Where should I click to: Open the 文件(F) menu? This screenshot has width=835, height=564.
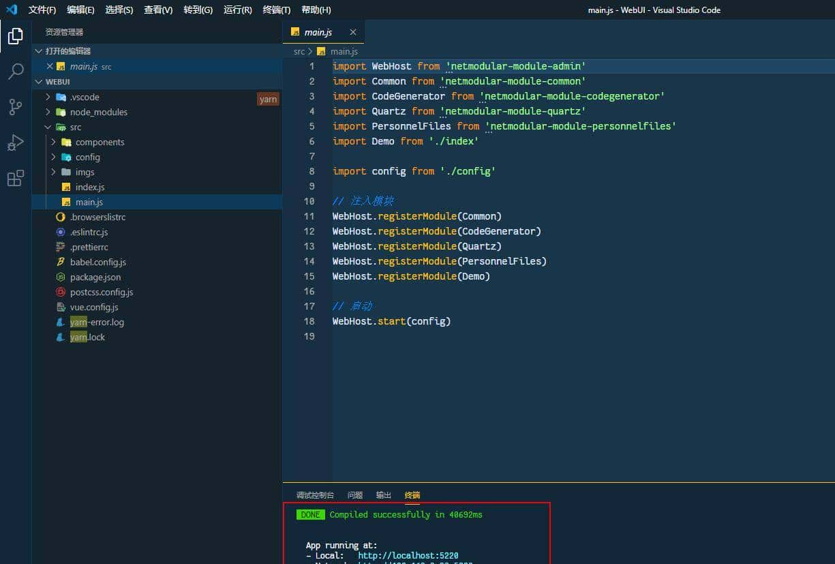pos(42,10)
